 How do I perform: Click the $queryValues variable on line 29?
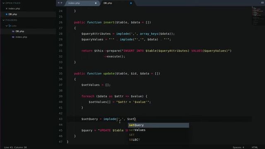(92, 39)
